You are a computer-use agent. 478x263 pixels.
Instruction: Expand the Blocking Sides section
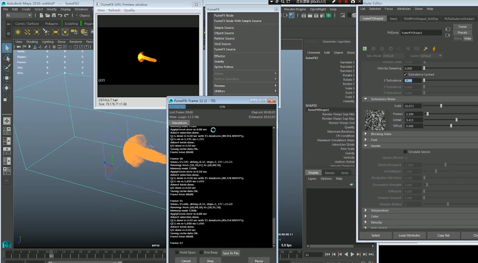click(366, 134)
